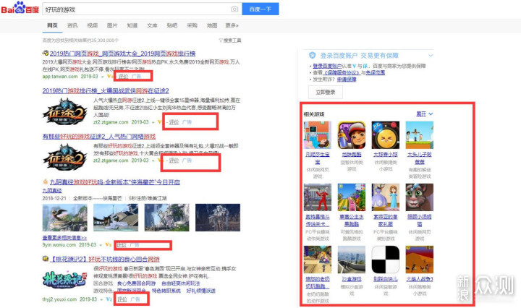Open the 图片 tab
The width and height of the screenshot is (521, 308).
112,25
